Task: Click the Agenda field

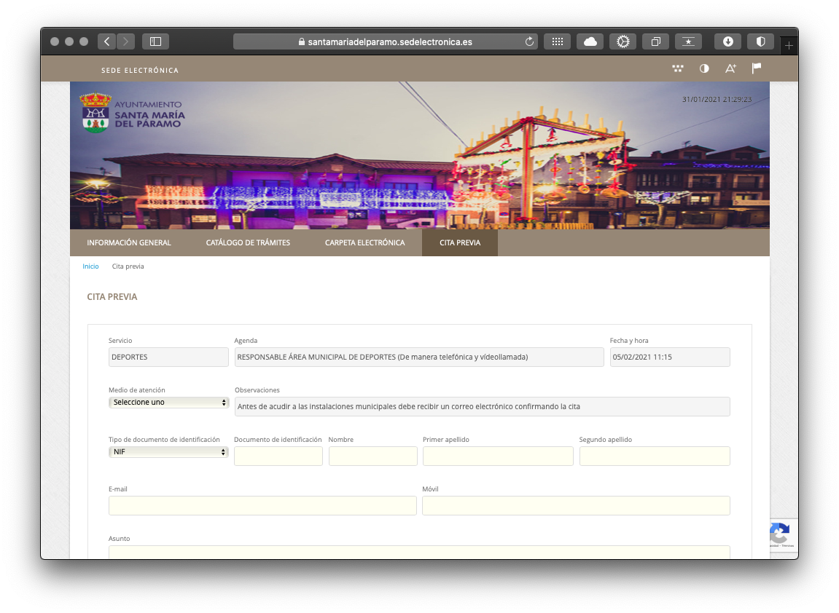Action: [x=419, y=357]
